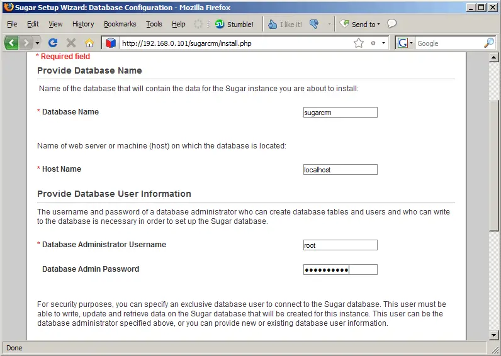Click the Host Name input field
501x356 pixels.
(x=341, y=170)
